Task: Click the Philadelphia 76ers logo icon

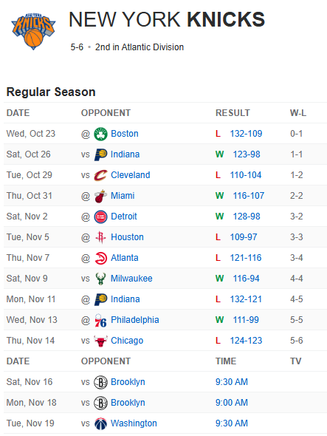Action: click(x=100, y=320)
